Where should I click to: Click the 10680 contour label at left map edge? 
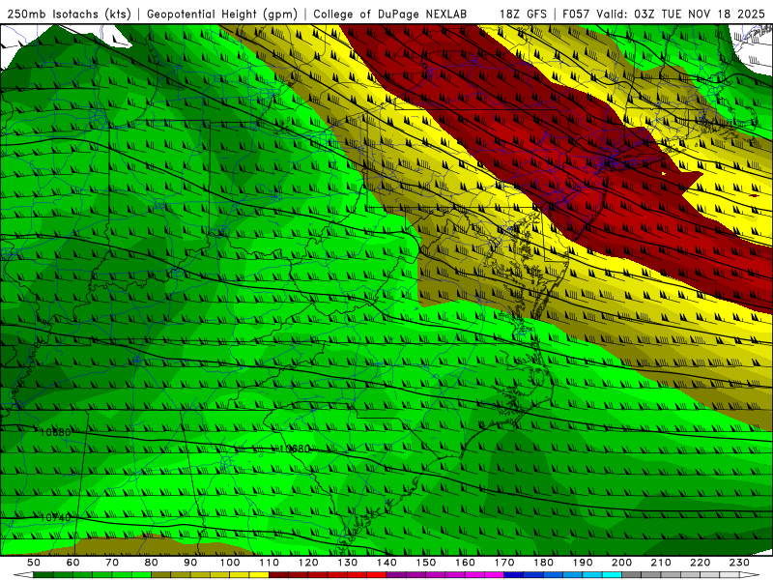pyautogui.click(x=56, y=432)
